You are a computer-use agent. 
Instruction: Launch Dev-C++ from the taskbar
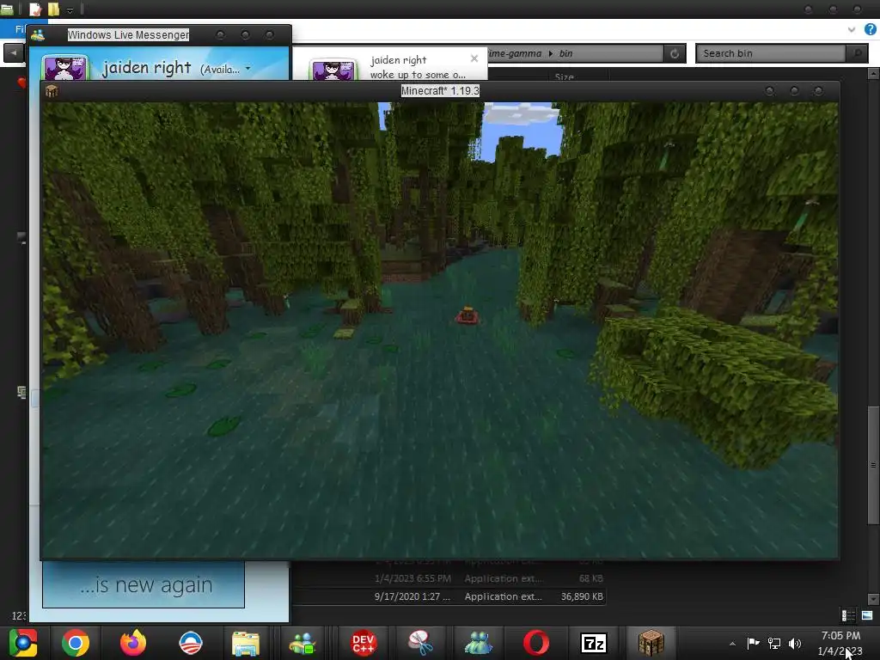[x=364, y=643]
